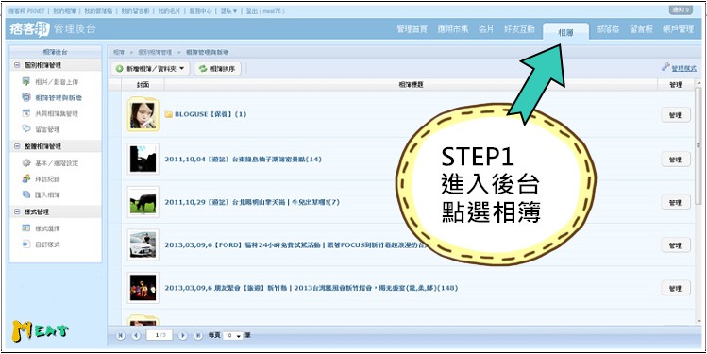
Task: Click the 樣式選擇 layout icon
Action: coord(26,228)
